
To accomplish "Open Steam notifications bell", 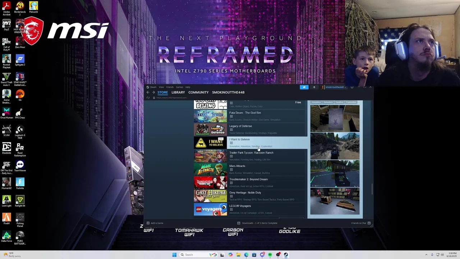I will click(314, 87).
